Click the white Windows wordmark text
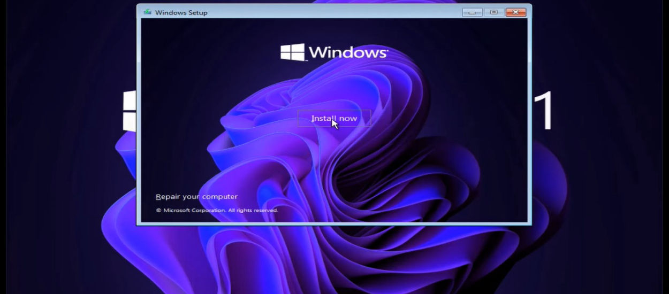This screenshot has height=294, width=669. tap(347, 52)
